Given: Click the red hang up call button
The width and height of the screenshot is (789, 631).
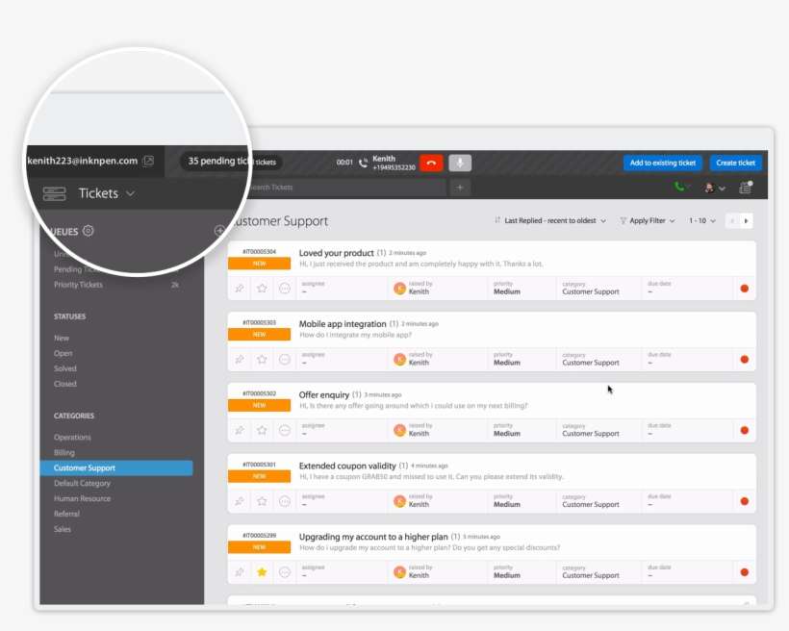Looking at the screenshot, I should [431, 163].
